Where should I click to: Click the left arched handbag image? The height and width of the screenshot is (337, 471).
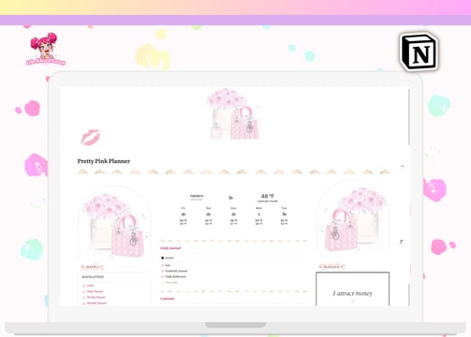pos(114,222)
